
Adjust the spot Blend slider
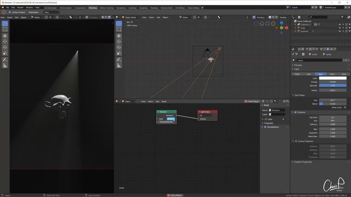tap(333, 104)
